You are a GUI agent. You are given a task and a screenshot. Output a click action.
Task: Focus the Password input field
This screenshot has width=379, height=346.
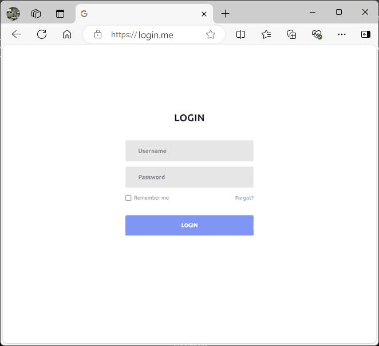(189, 177)
